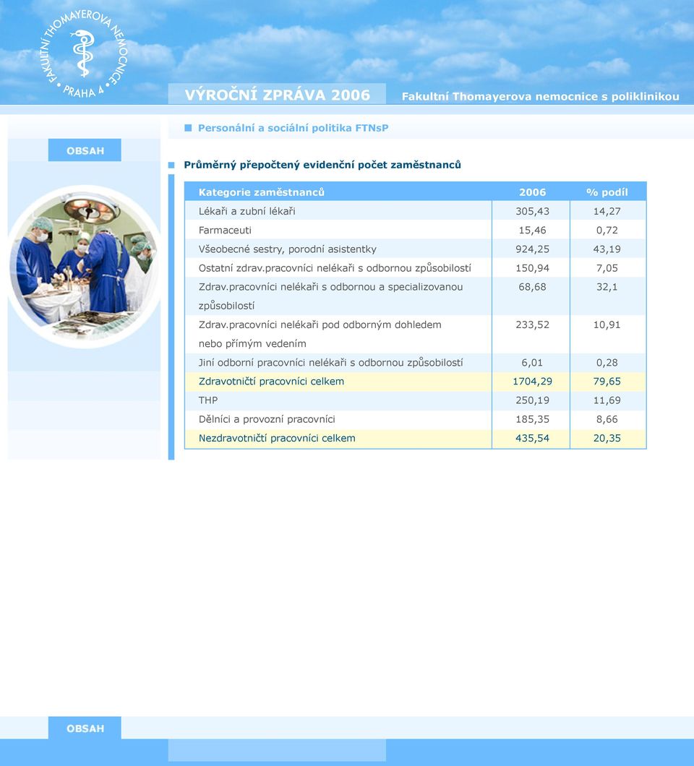Select the percentage 10,91
The width and height of the screenshot is (694, 766).
[x=607, y=325]
